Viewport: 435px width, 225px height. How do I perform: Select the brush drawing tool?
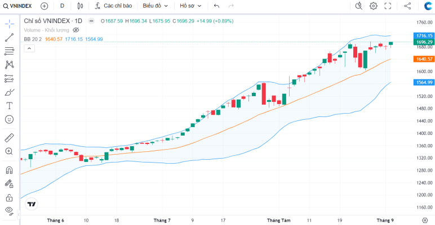point(9,92)
